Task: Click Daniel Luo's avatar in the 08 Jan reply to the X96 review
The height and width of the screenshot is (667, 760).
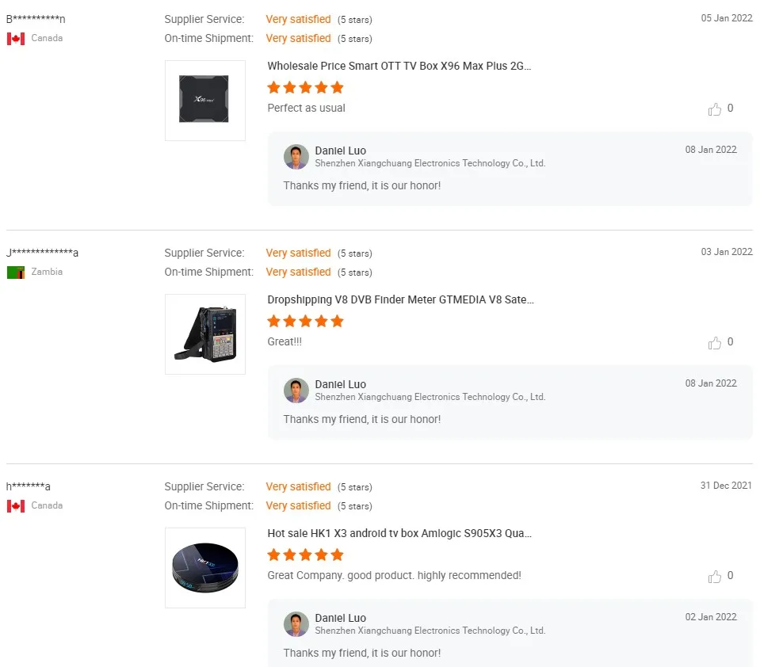Action: (x=296, y=157)
